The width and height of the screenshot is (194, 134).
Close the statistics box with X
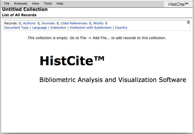coord(188,22)
